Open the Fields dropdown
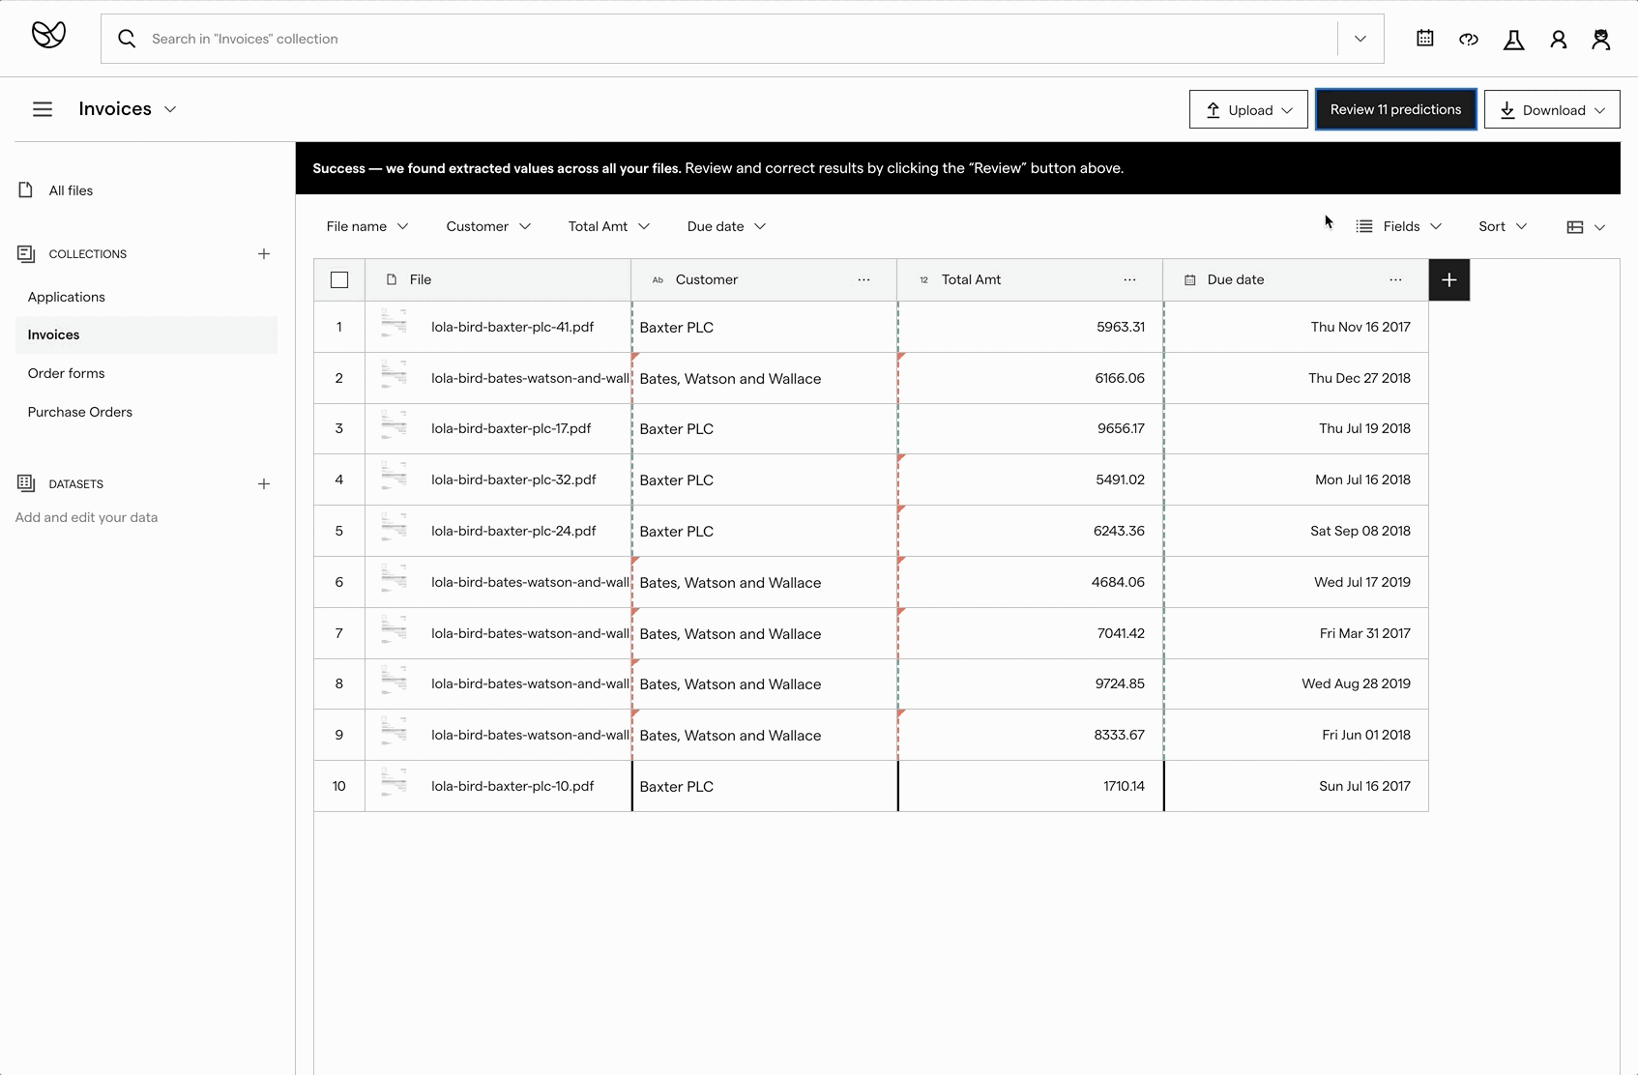The height and width of the screenshot is (1075, 1638). click(1399, 226)
